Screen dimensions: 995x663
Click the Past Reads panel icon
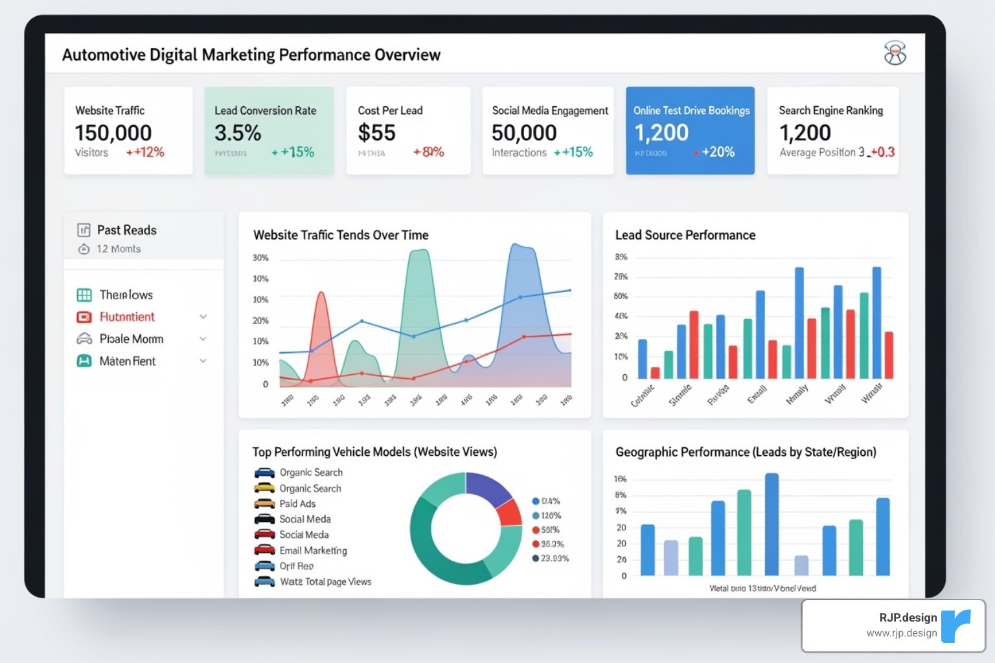(84, 230)
